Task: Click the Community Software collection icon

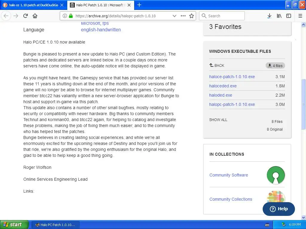Action: [276, 175]
